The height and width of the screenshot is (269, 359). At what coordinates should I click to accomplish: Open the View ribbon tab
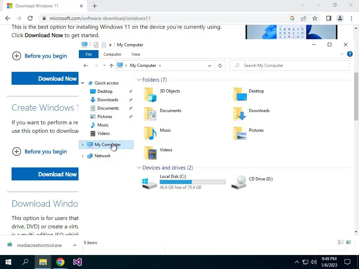coord(136,54)
